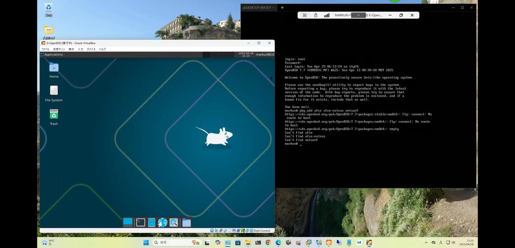Click the last green VirtualBox status icon
The image size is (515, 248).
[x=251, y=230]
